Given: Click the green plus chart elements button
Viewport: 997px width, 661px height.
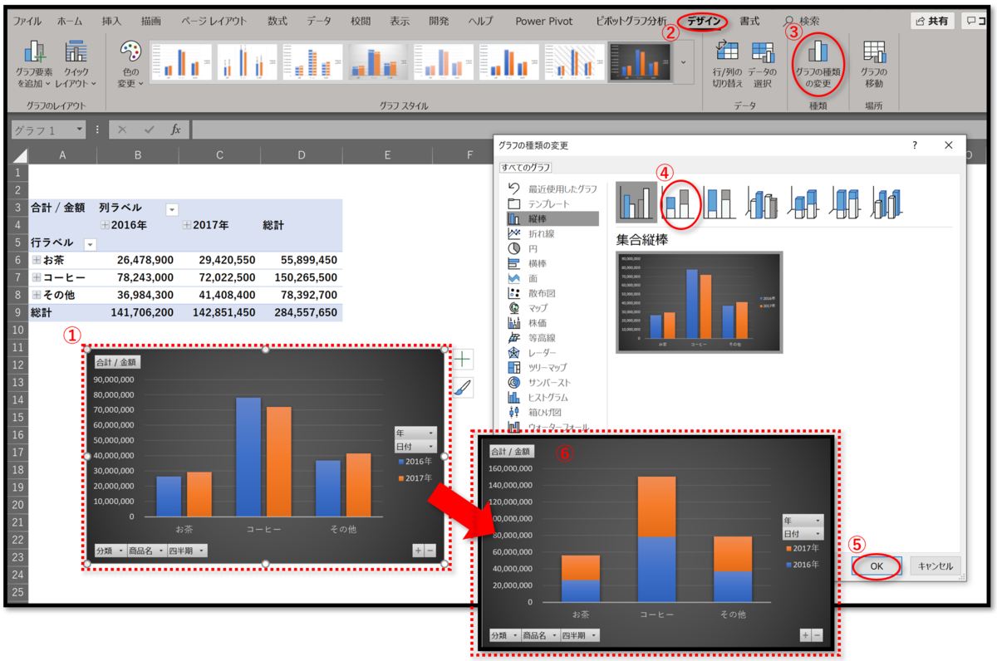Looking at the screenshot, I should [x=462, y=359].
